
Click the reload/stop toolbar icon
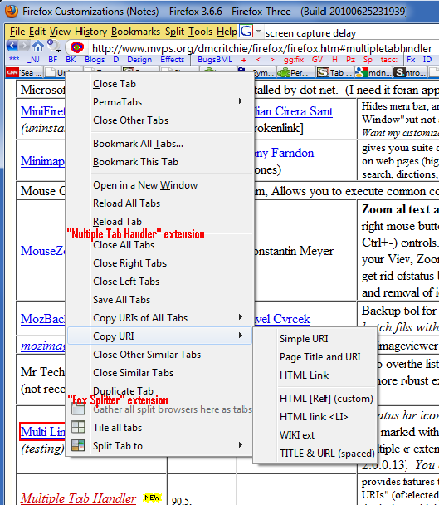point(52,46)
